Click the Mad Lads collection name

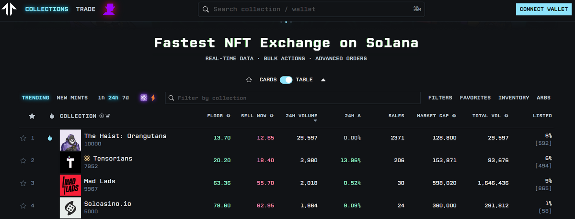100,181
